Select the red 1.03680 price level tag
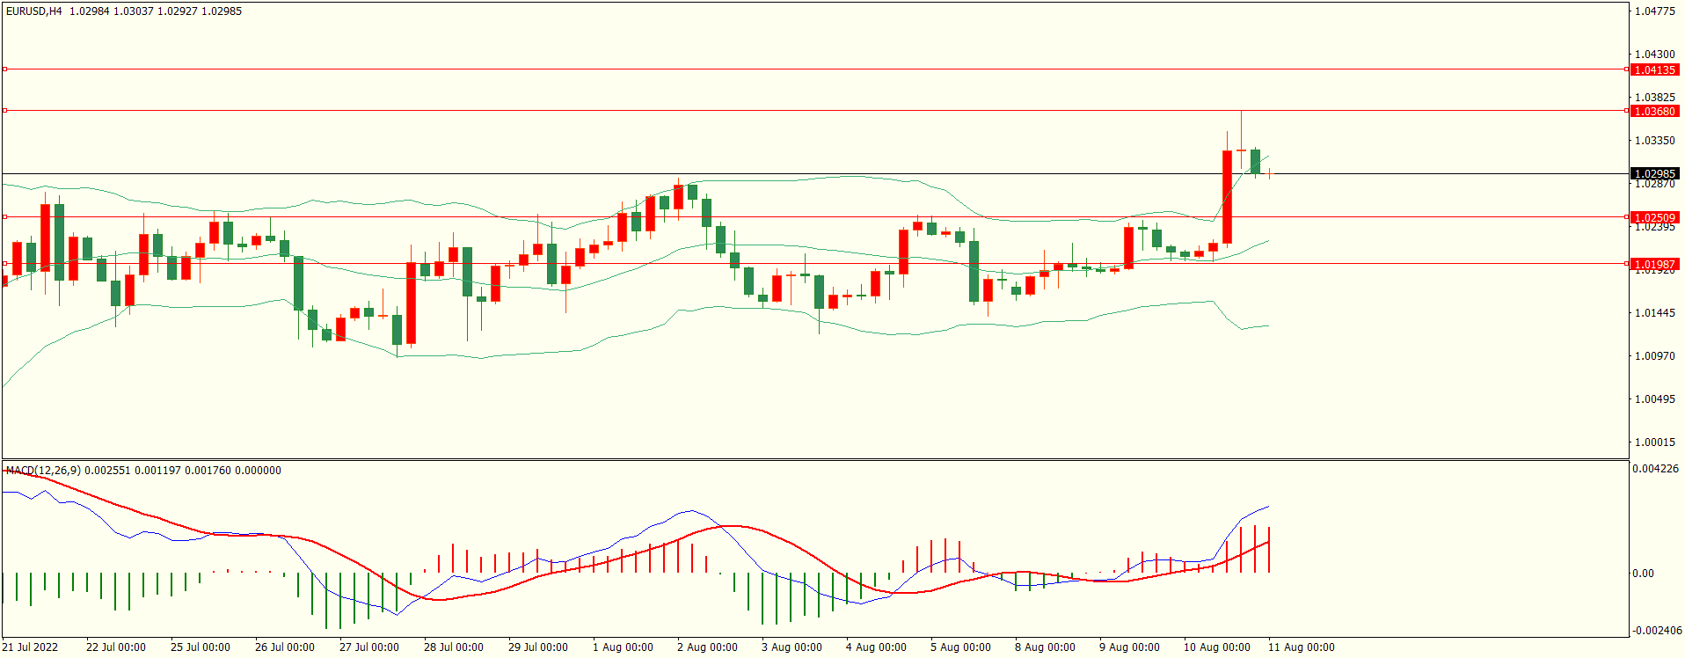This screenshot has width=1685, height=658. pos(1654,111)
